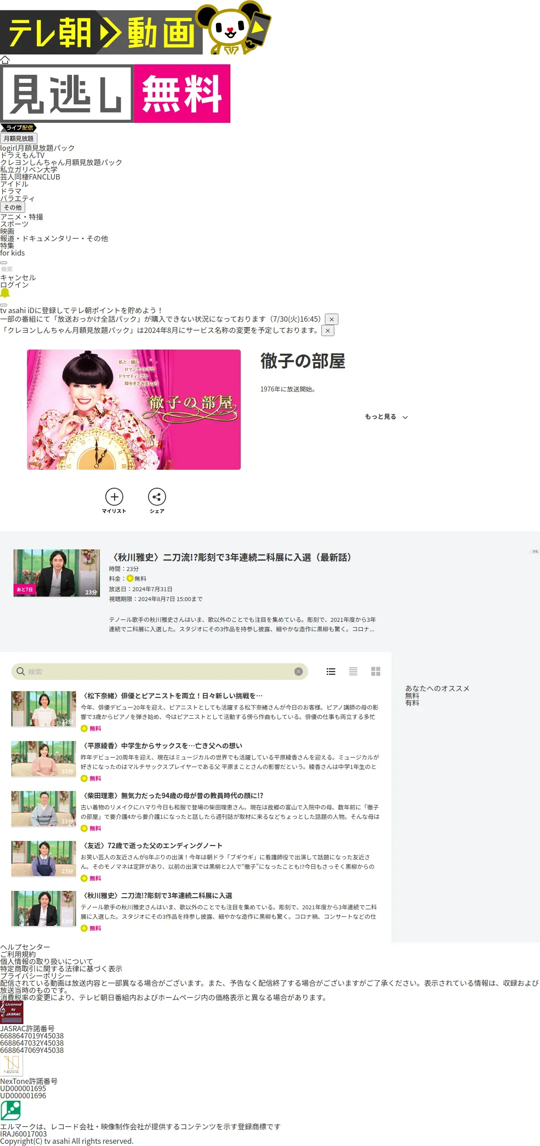This screenshot has width=540, height=1146.
Task: Open the スポーツ category
Action: 14,224
